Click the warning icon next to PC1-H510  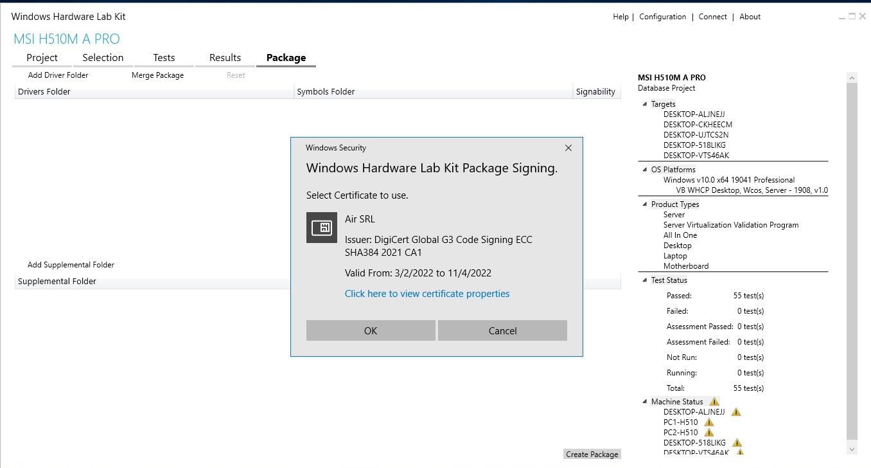click(x=708, y=422)
